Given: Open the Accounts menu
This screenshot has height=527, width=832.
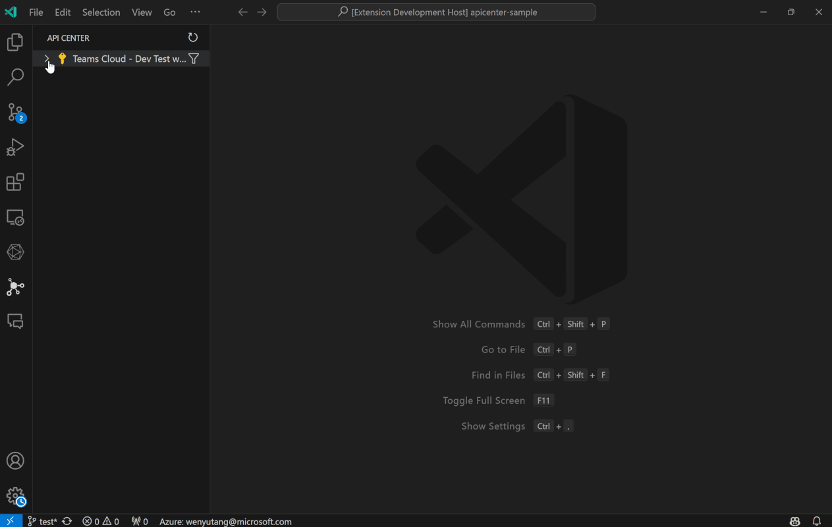Looking at the screenshot, I should tap(15, 460).
